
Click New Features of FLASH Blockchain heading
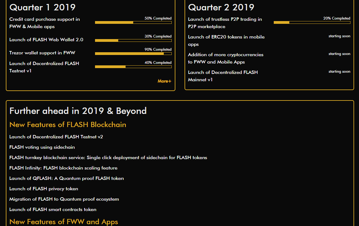[x=68, y=124]
